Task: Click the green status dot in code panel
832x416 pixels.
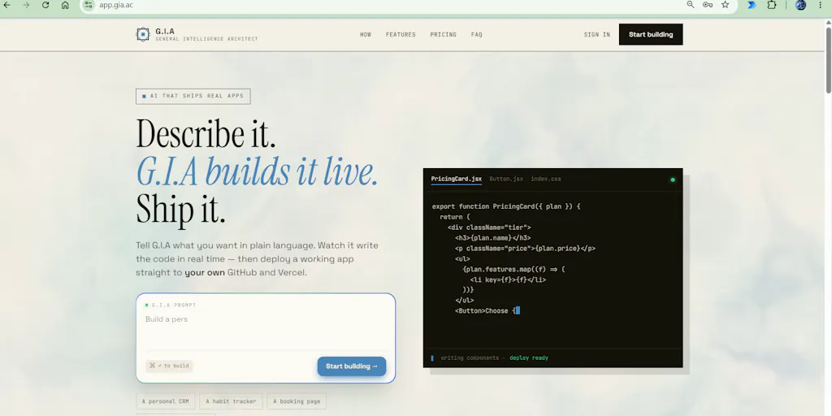Action: click(x=673, y=180)
